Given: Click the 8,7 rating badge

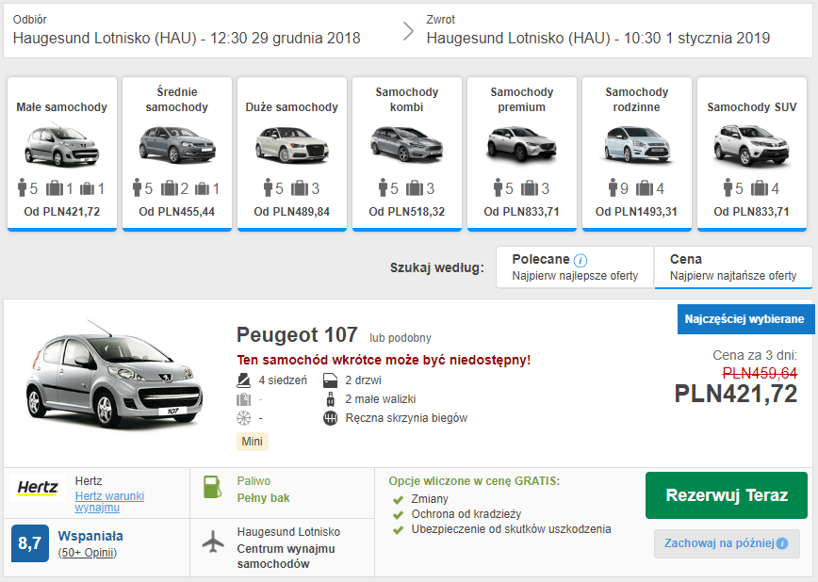Looking at the screenshot, I should pos(29,543).
